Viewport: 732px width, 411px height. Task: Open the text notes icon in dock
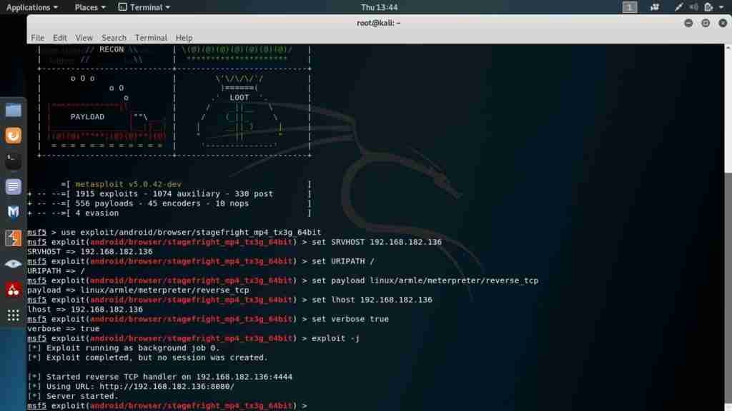[x=13, y=187]
